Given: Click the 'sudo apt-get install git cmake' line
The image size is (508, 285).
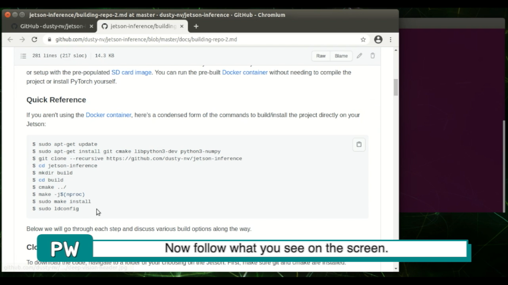Looking at the screenshot, I should [127, 151].
